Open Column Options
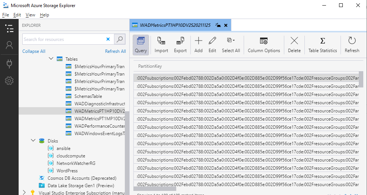The height and width of the screenshot is (195, 367). point(264,45)
